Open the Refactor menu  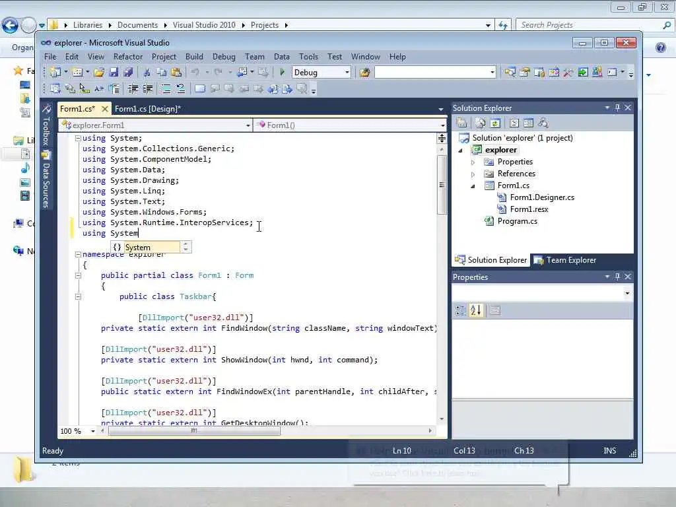(x=127, y=57)
